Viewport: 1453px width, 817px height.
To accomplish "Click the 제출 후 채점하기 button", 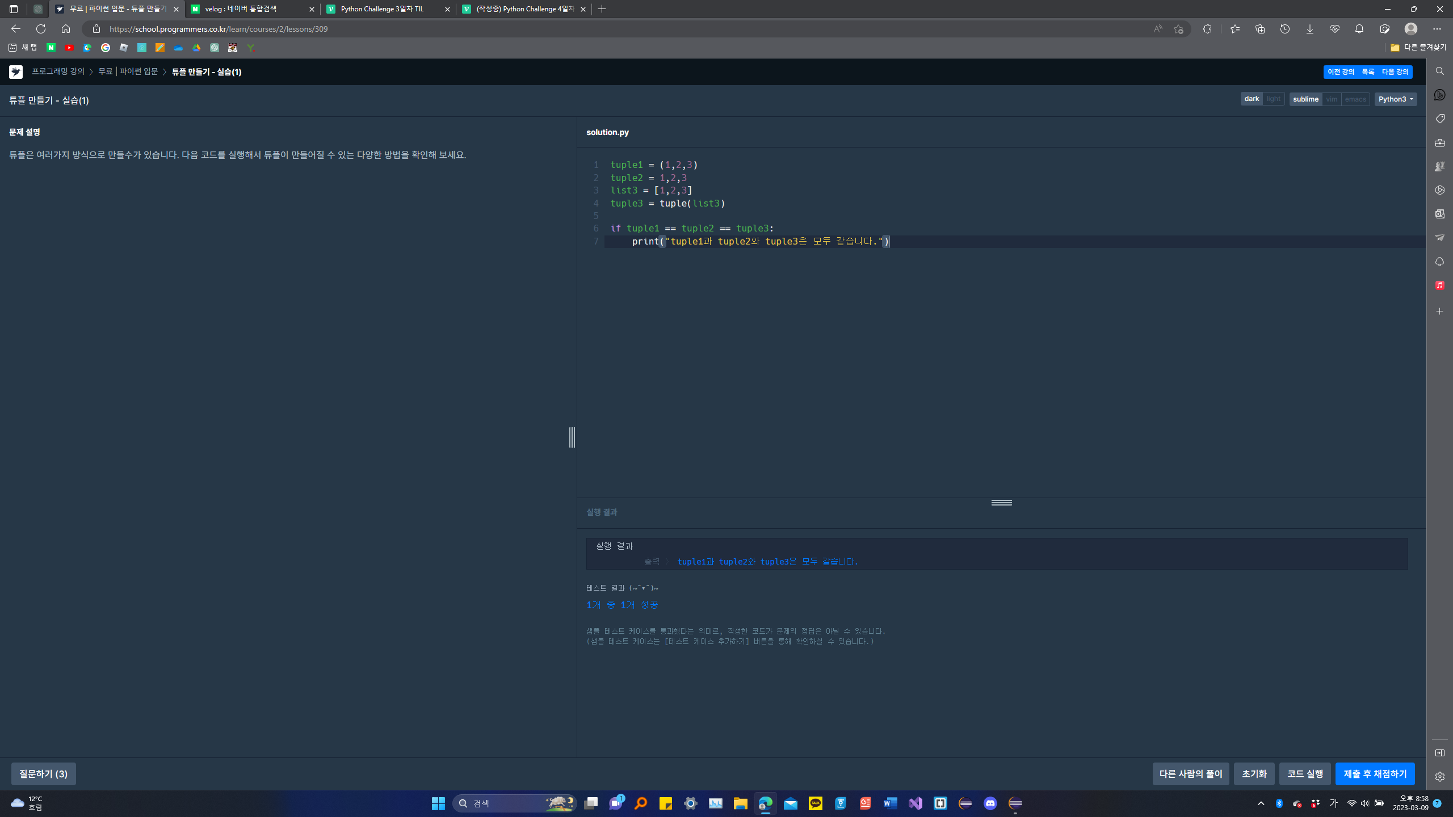I will coord(1375,774).
